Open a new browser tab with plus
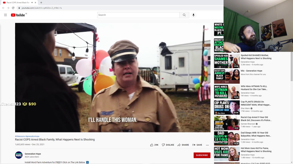Viewport: 293px width, 164px height. pos(41,3)
